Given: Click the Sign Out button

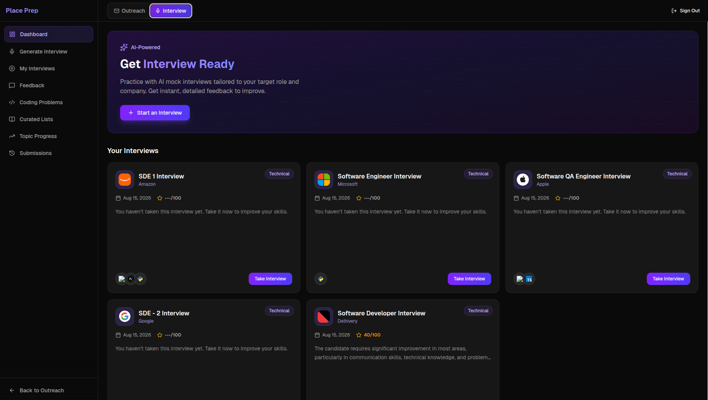Looking at the screenshot, I should pyautogui.click(x=686, y=11).
